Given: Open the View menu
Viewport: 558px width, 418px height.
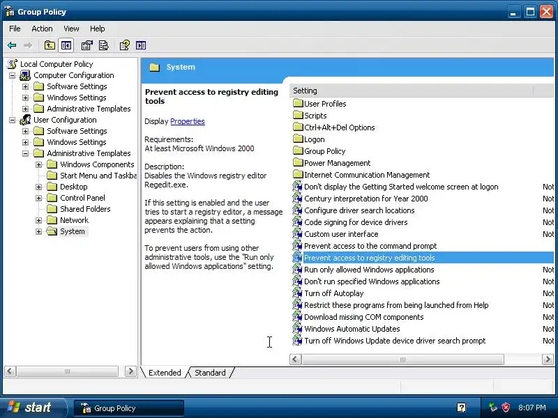Looking at the screenshot, I should pos(71,29).
